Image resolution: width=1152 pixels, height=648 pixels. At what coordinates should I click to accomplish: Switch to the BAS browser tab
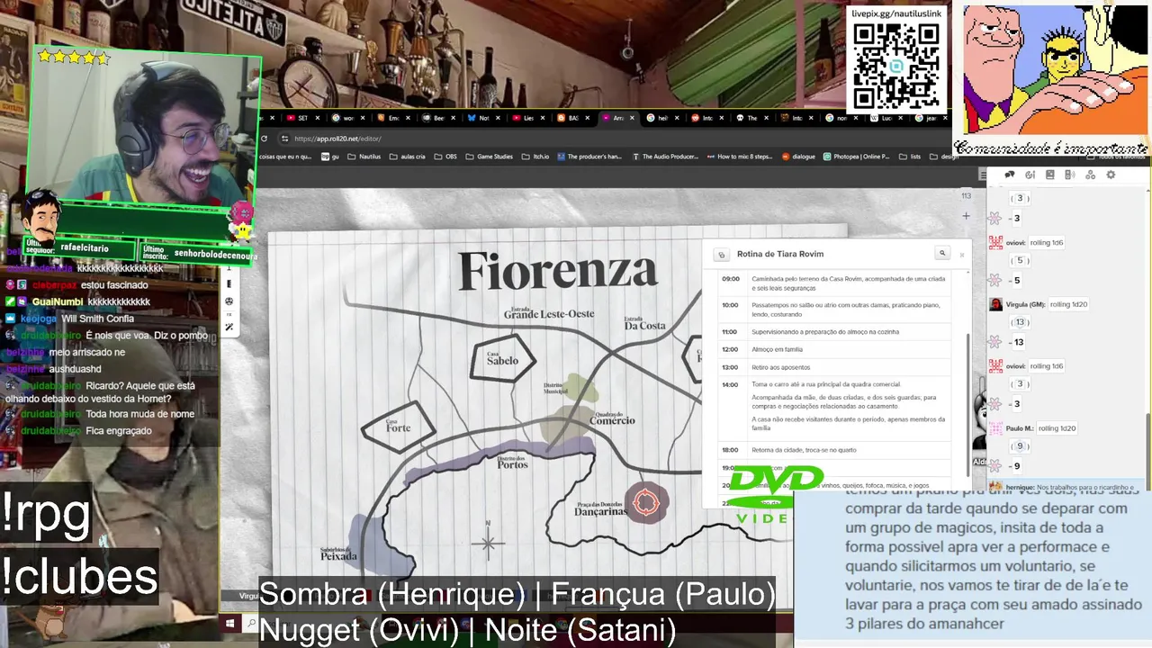point(573,118)
